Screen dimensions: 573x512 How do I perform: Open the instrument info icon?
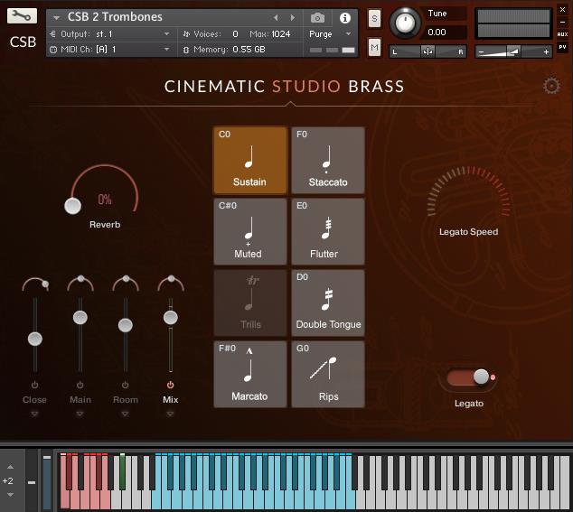344,17
